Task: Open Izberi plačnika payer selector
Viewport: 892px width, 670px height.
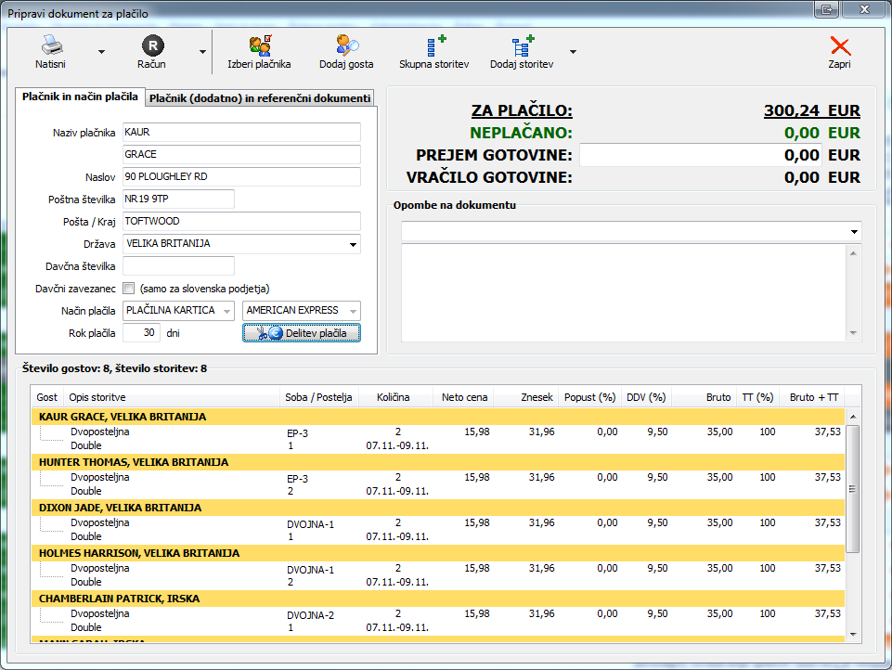Action: pyautogui.click(x=259, y=45)
